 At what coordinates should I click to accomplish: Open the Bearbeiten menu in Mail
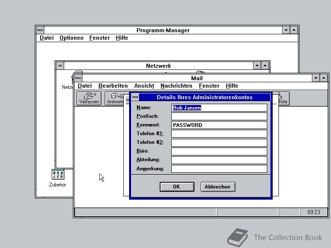[113, 86]
